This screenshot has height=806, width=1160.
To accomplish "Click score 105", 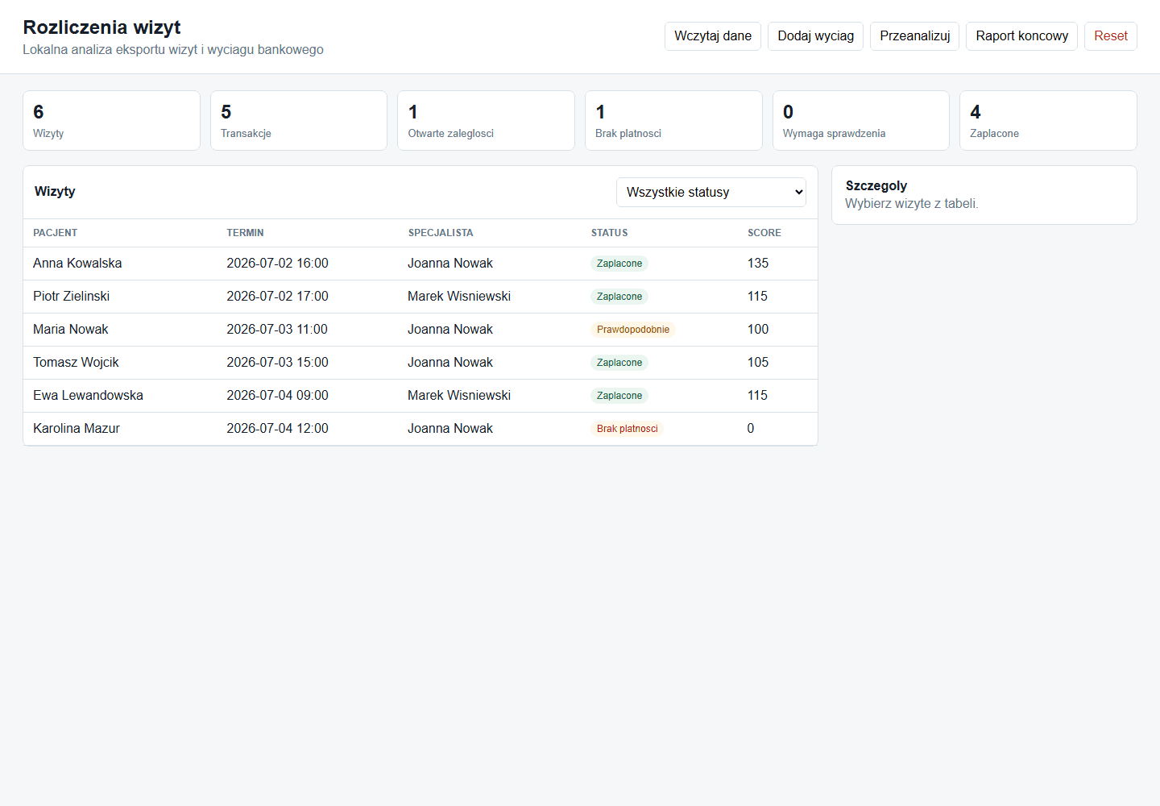I will (x=757, y=363).
